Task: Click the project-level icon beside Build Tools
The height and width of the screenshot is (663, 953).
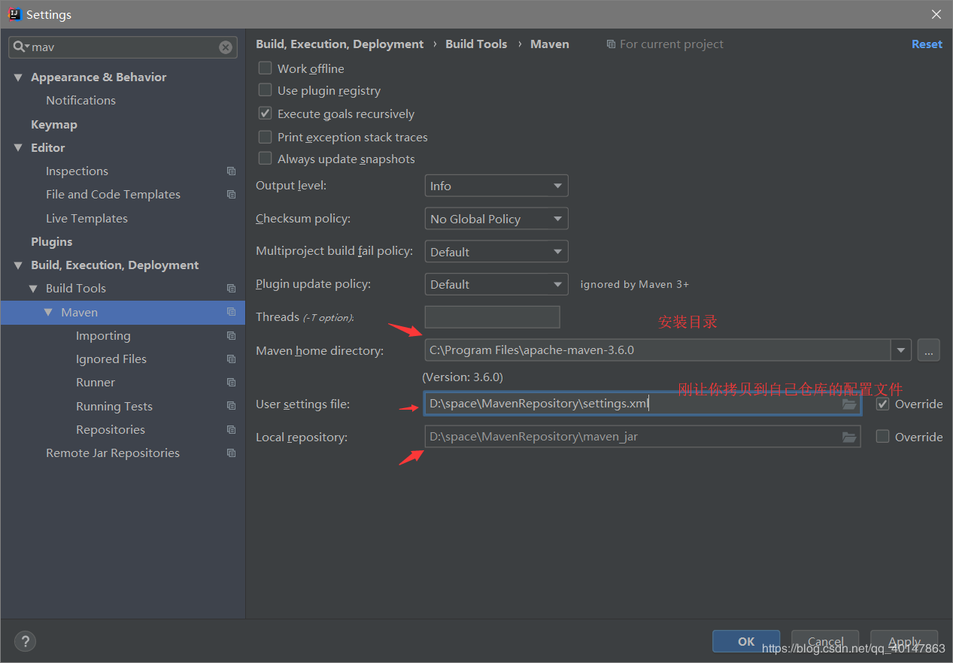Action: click(231, 289)
